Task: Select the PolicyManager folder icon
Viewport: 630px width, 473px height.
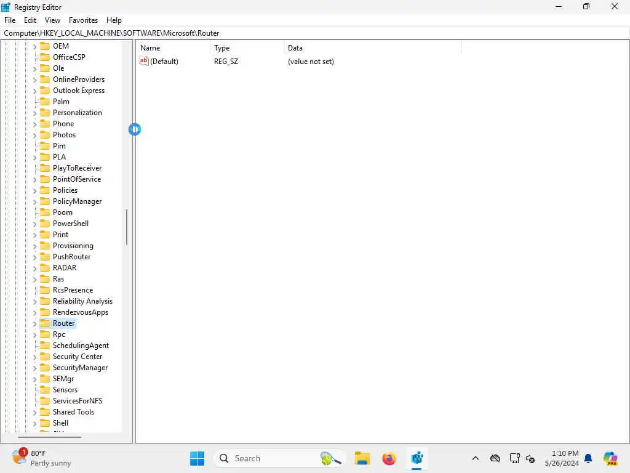Action: [x=45, y=201]
